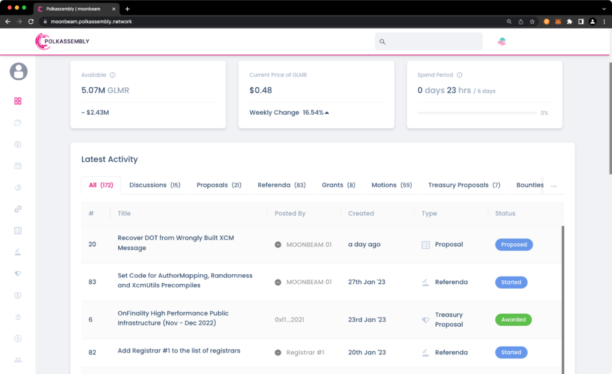The image size is (612, 374).
Task: Open 'Add Registrar #1 to the list of registrars'
Action: 179,351
